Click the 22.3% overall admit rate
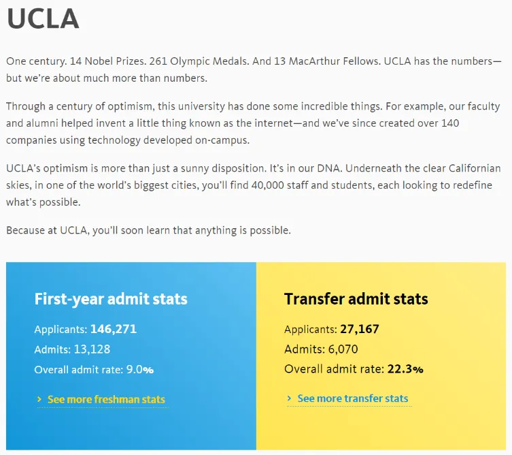 [x=405, y=369]
